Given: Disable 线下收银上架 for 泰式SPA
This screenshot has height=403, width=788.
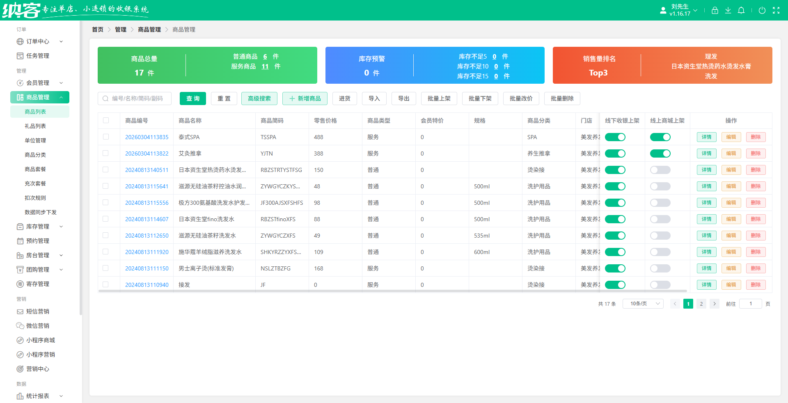Looking at the screenshot, I should [x=615, y=137].
